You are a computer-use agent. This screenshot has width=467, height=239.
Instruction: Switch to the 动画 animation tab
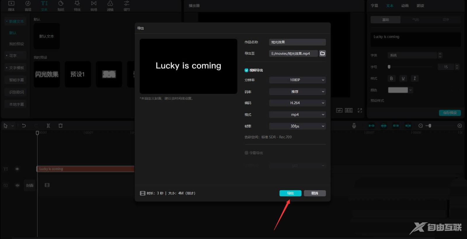point(405,6)
